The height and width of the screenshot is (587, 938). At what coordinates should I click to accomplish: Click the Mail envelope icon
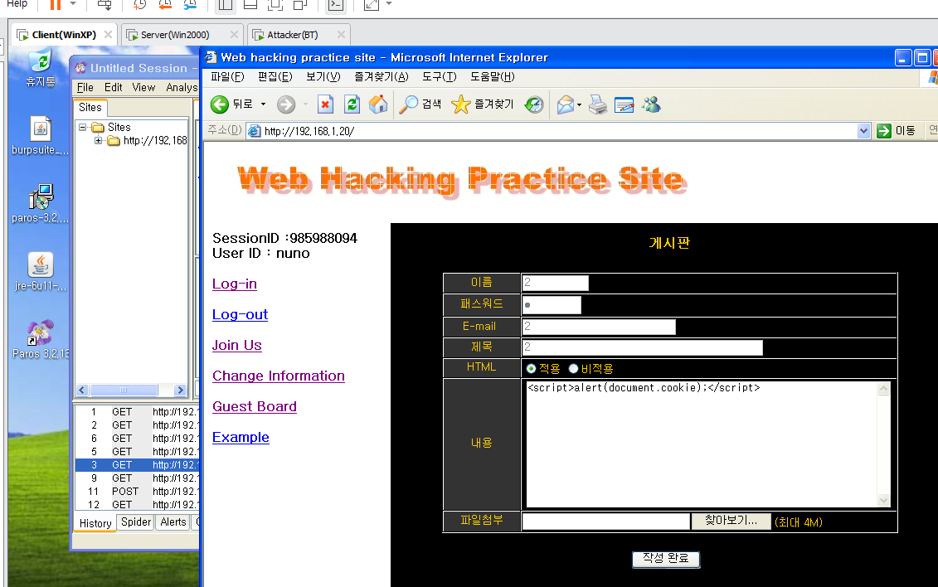566,105
